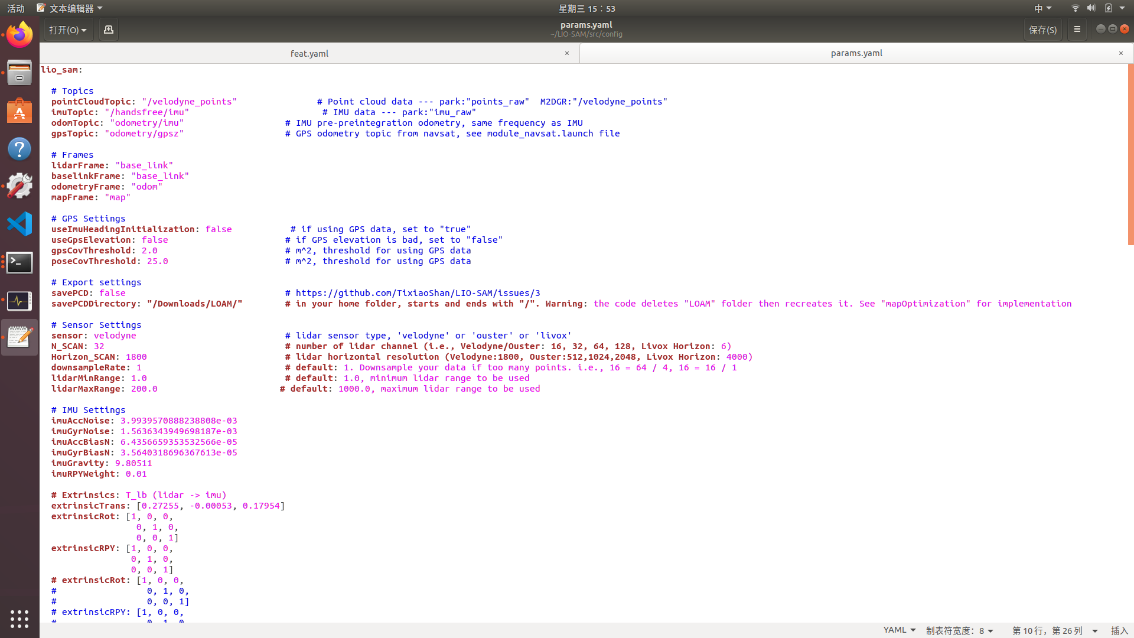The image size is (1134, 638).
Task: Create a new document in gedit
Action: 108,29
